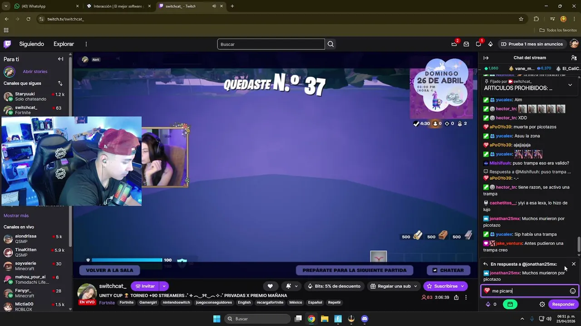Expand the notification bell dropdown
The height and width of the screenshot is (326, 581).
point(296,286)
